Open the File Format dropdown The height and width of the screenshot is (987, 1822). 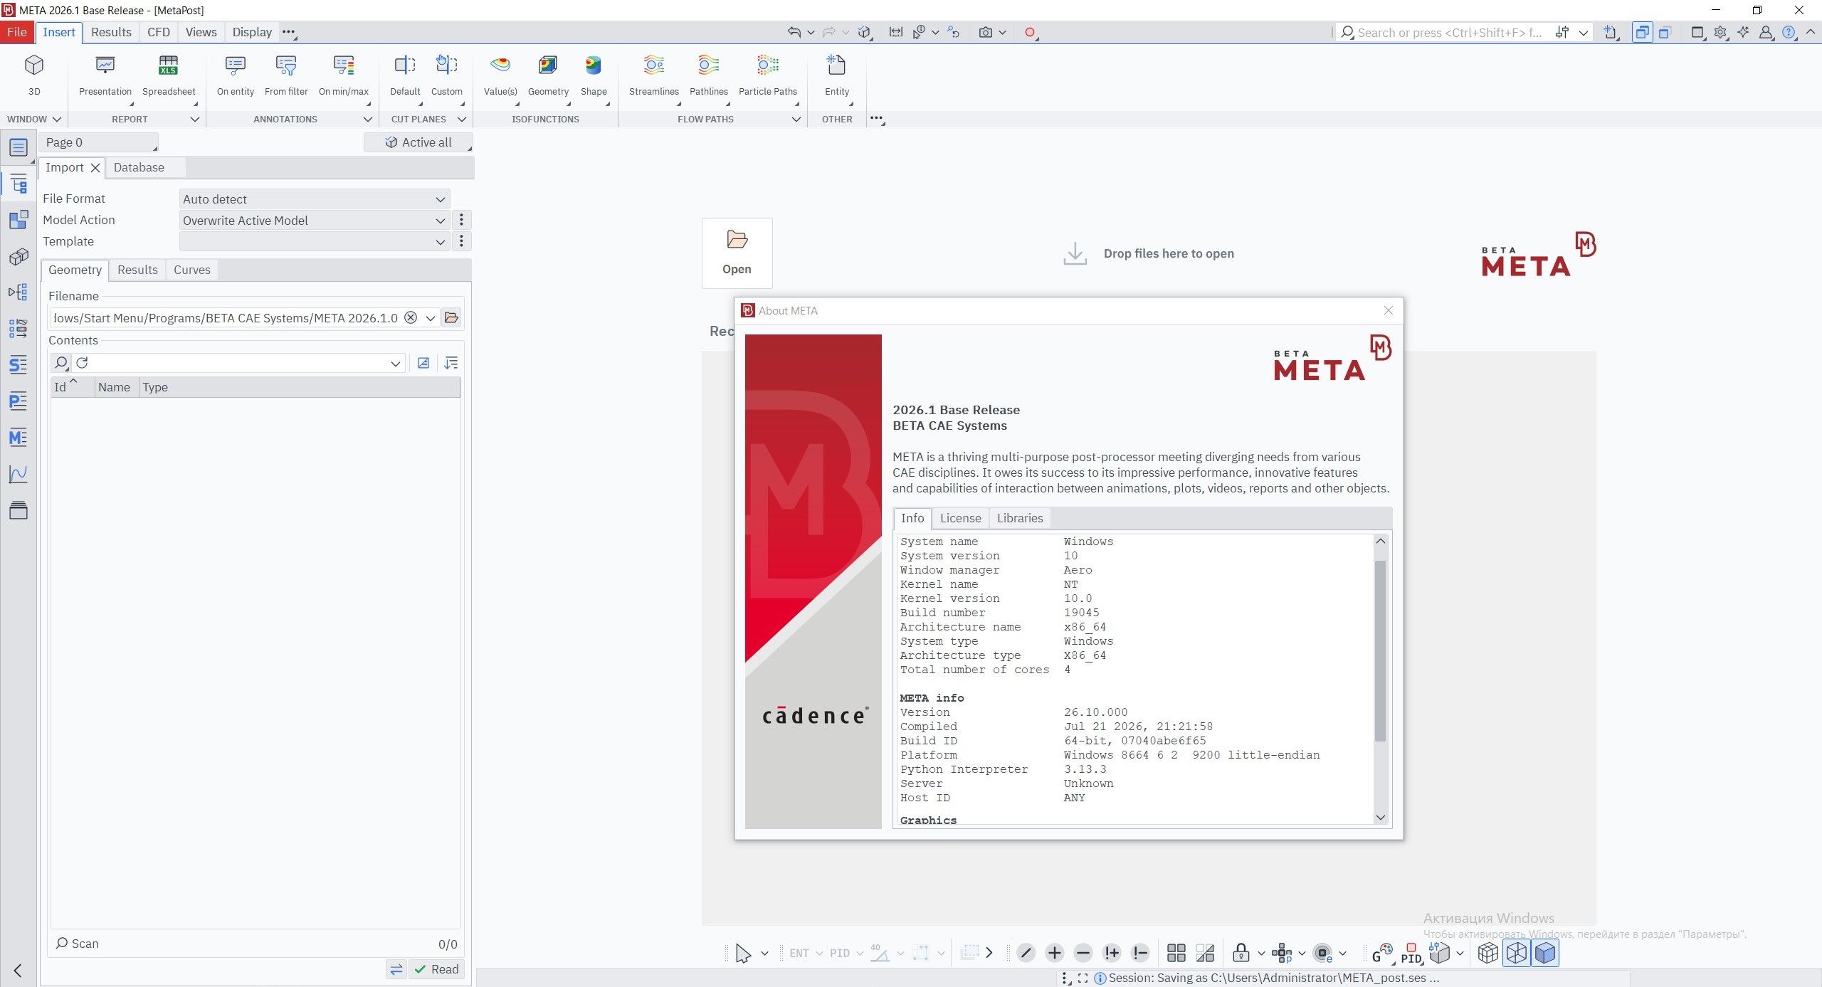[315, 199]
